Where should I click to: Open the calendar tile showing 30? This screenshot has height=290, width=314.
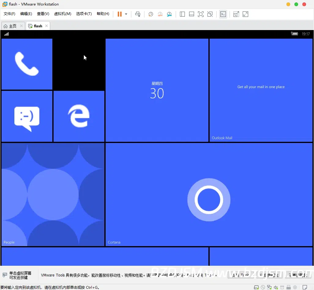(x=157, y=90)
